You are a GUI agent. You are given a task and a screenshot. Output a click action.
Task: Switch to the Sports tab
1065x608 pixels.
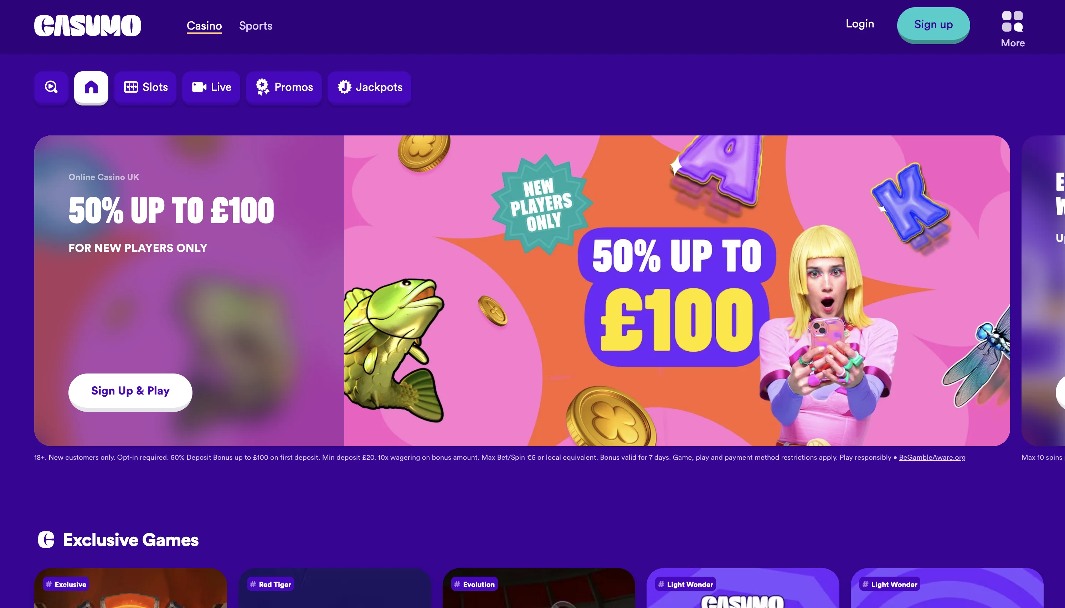coord(256,25)
